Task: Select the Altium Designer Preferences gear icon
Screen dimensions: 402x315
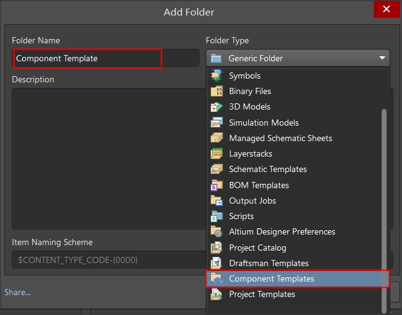Action: click(217, 231)
